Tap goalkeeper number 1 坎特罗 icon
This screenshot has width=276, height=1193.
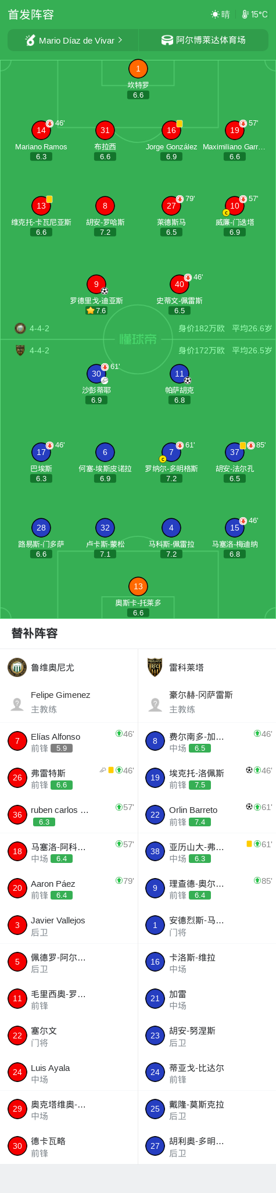138,69
